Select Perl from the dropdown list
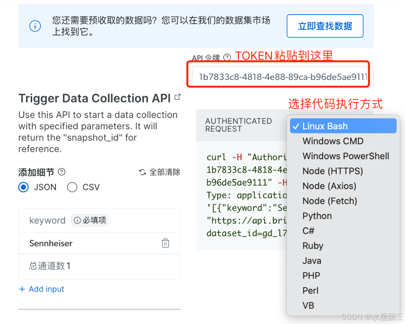The width and height of the screenshot is (405, 324). pos(343,291)
